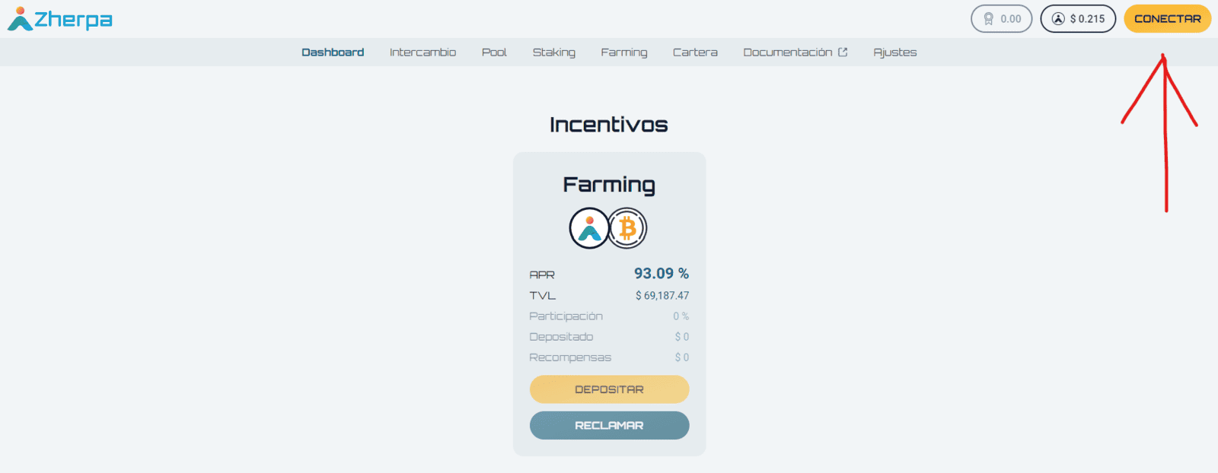1218x473 pixels.
Task: Go to Ajustes settings
Action: coord(894,52)
